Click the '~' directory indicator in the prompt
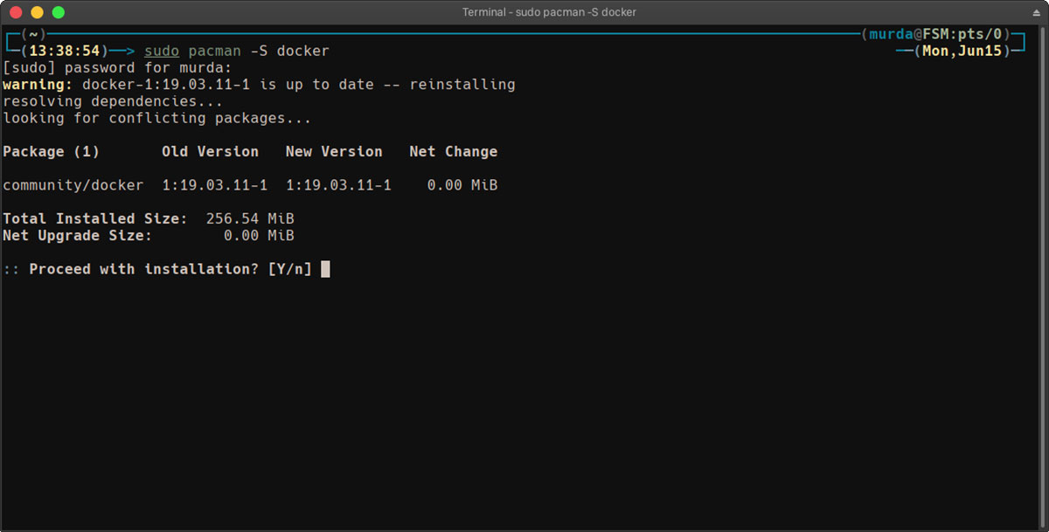The height and width of the screenshot is (532, 1049). (33, 35)
